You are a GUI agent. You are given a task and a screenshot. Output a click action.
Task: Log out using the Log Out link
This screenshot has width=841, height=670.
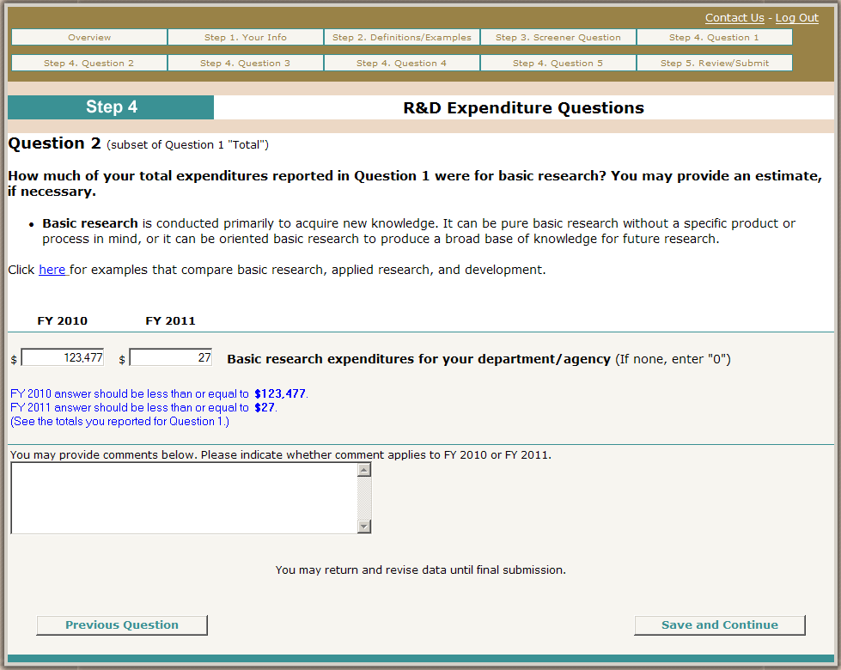[x=797, y=18]
